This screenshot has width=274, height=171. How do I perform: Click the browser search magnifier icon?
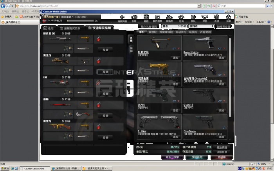coord(268,6)
